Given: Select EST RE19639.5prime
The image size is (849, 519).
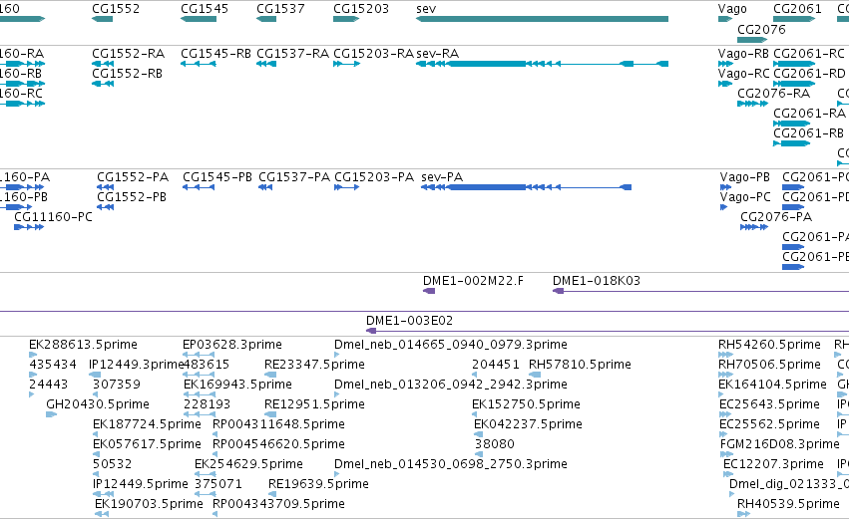Looking at the screenshot, I should 272,495.
